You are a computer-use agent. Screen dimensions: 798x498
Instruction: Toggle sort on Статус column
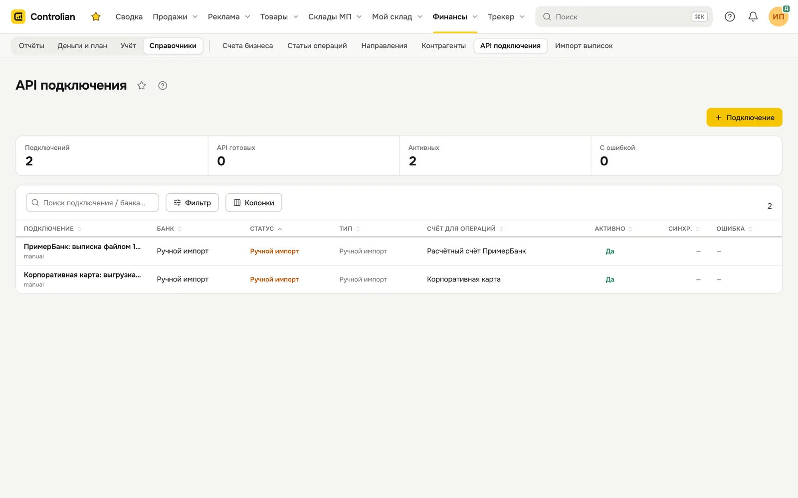pos(266,229)
